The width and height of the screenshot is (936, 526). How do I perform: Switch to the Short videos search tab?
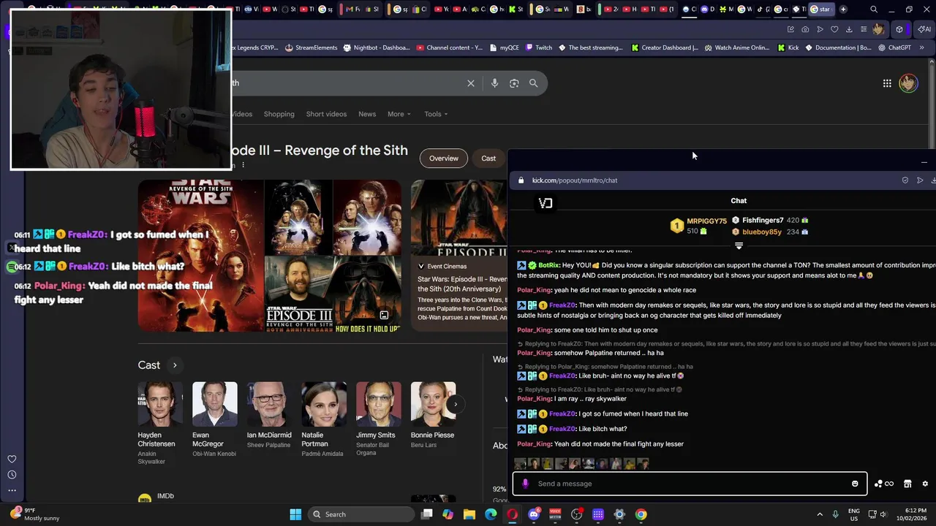[326, 114]
